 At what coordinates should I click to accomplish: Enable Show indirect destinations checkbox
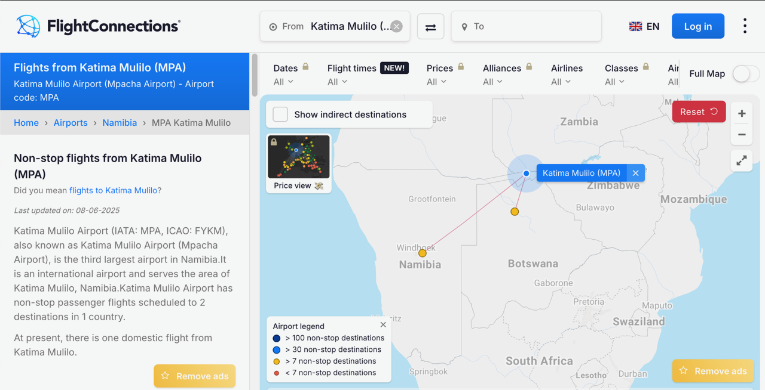pyautogui.click(x=280, y=114)
